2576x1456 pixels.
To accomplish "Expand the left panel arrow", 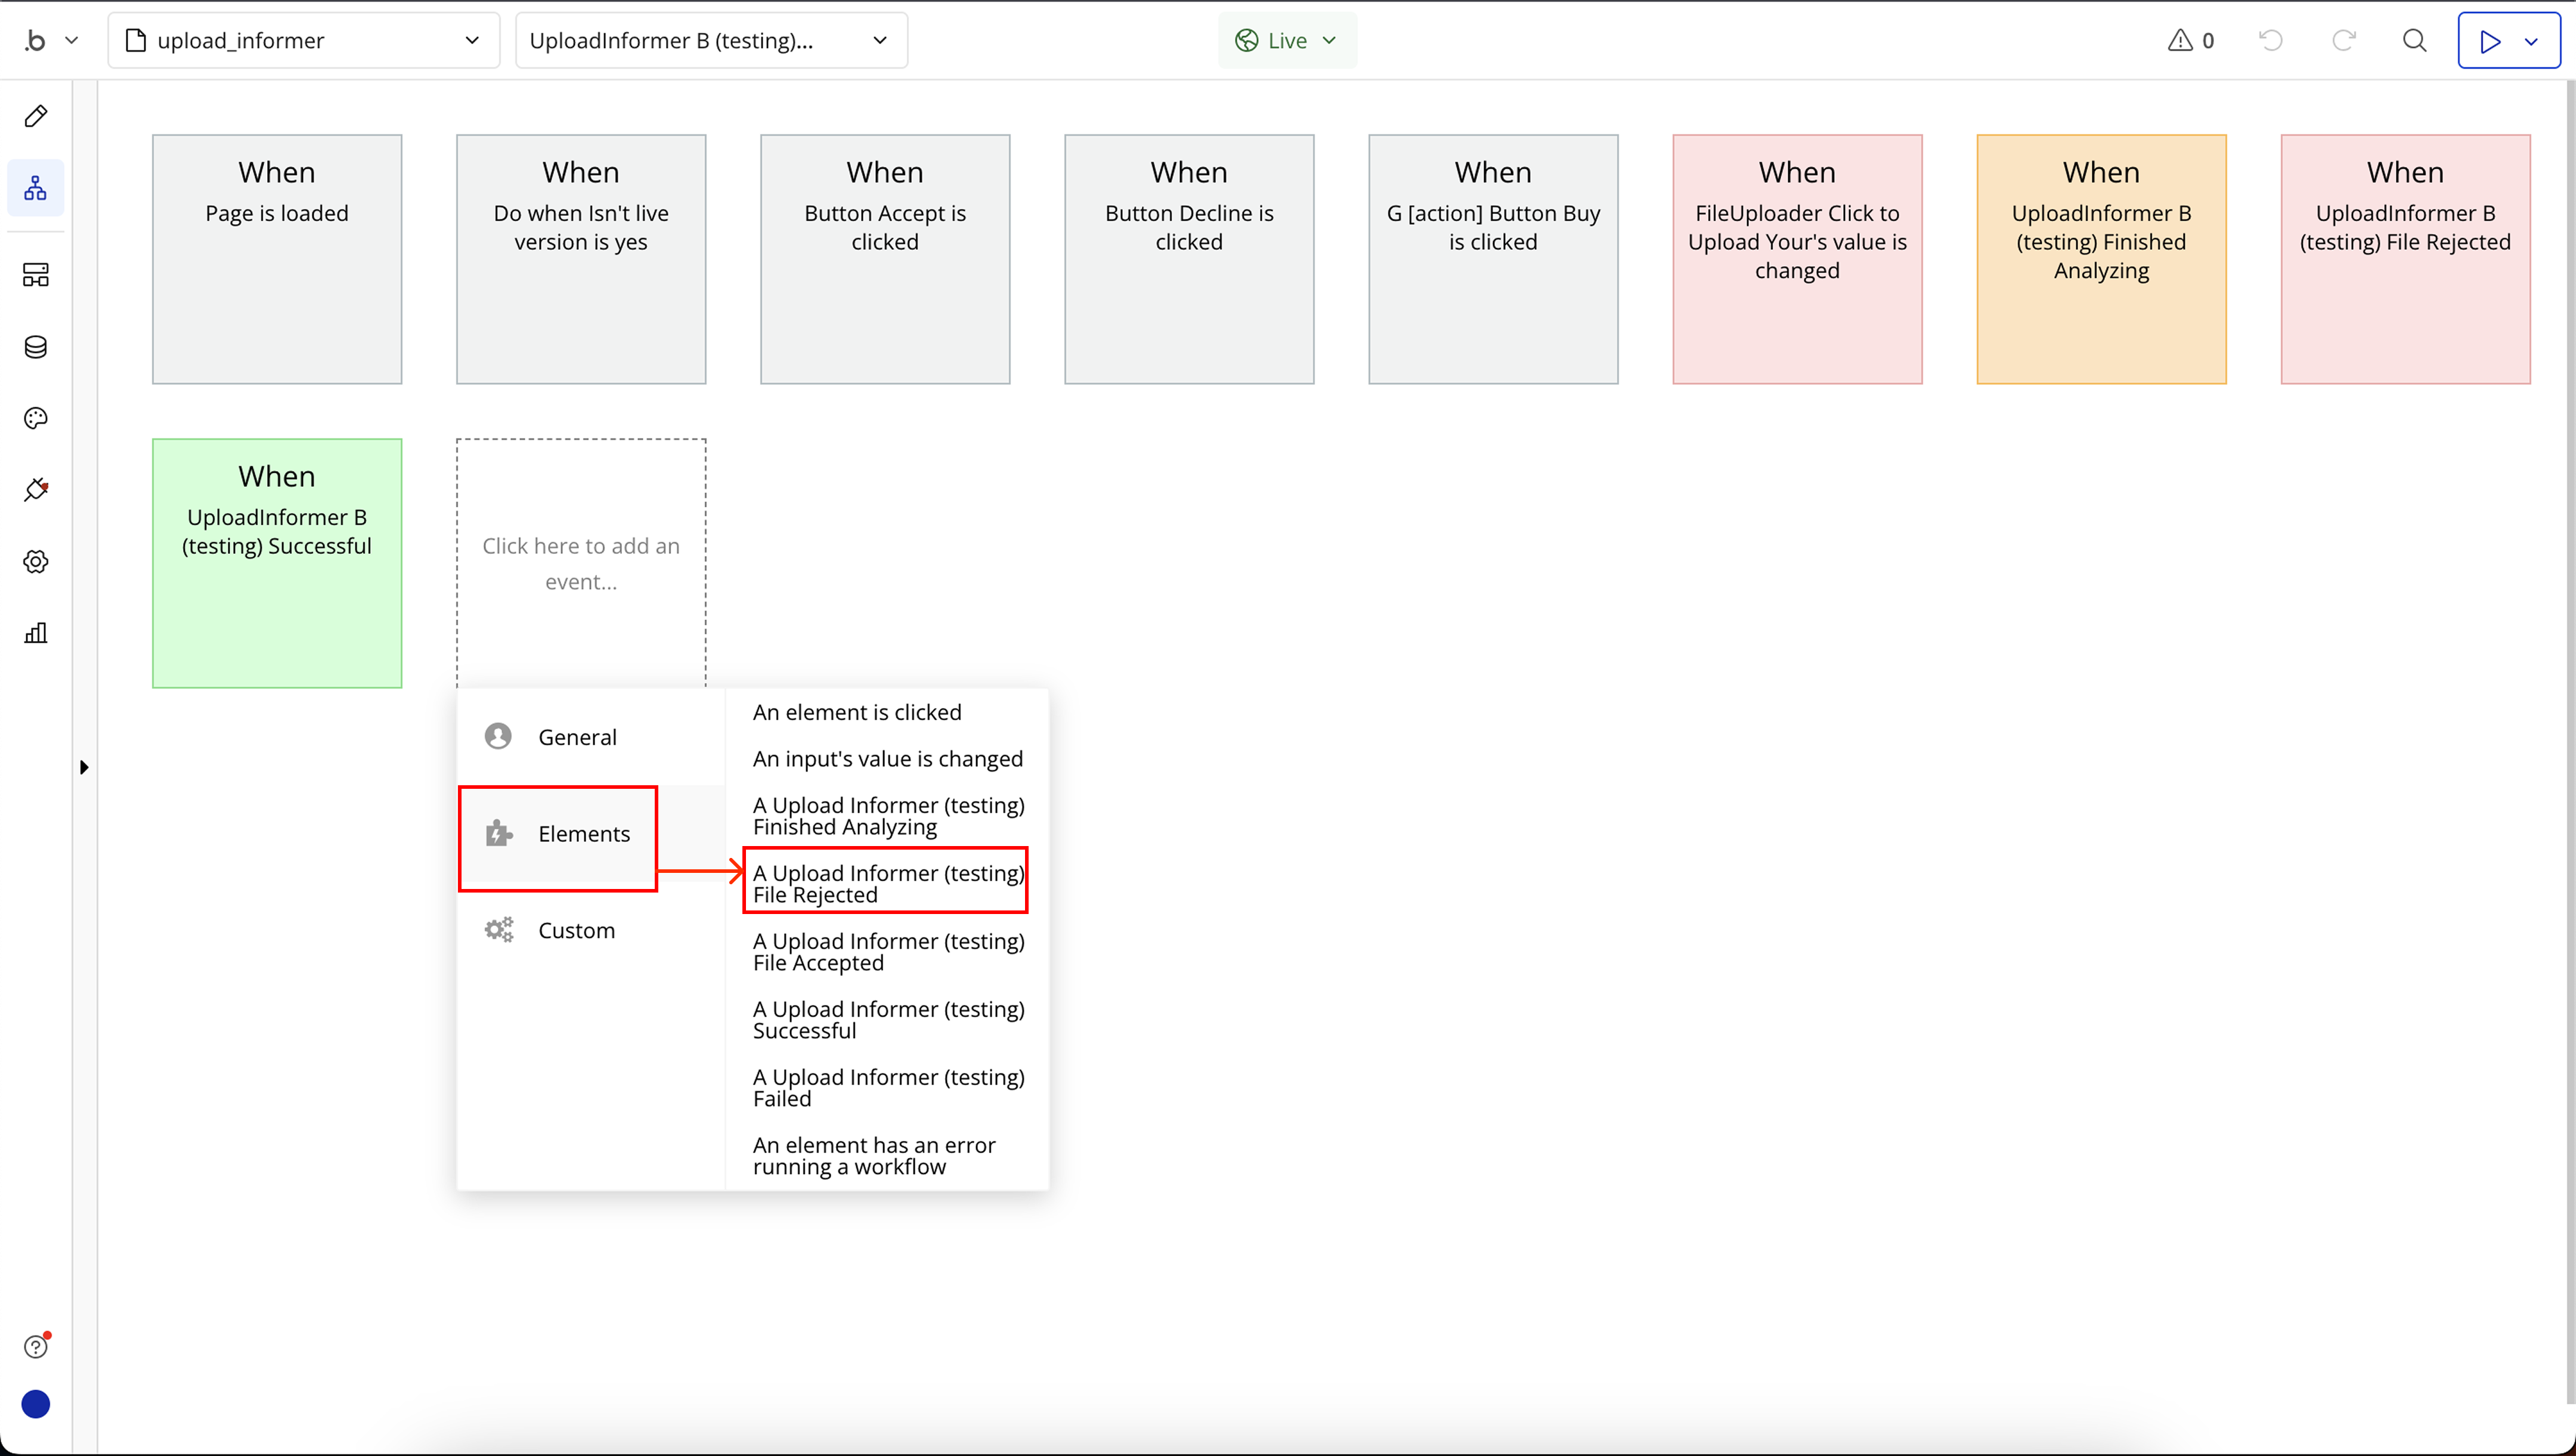I will tap(84, 767).
